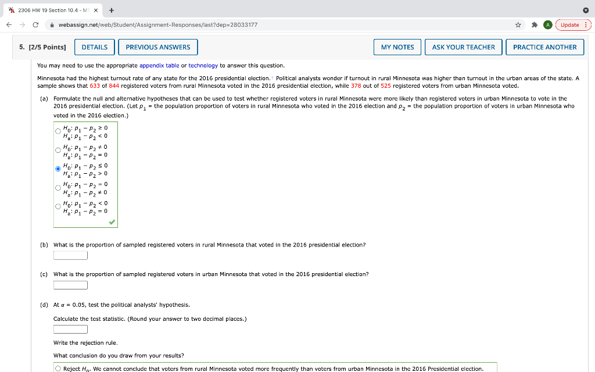Viewport: 595px width, 372px height.
Task: Click the footnote dagger after election
Action: click(x=272, y=78)
